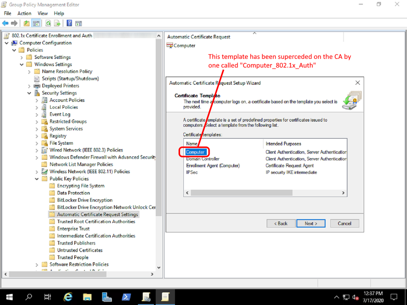Toggle the Show/Hide Console Tree icon
Viewport: 407px width, 305px height.
(x=36, y=23)
